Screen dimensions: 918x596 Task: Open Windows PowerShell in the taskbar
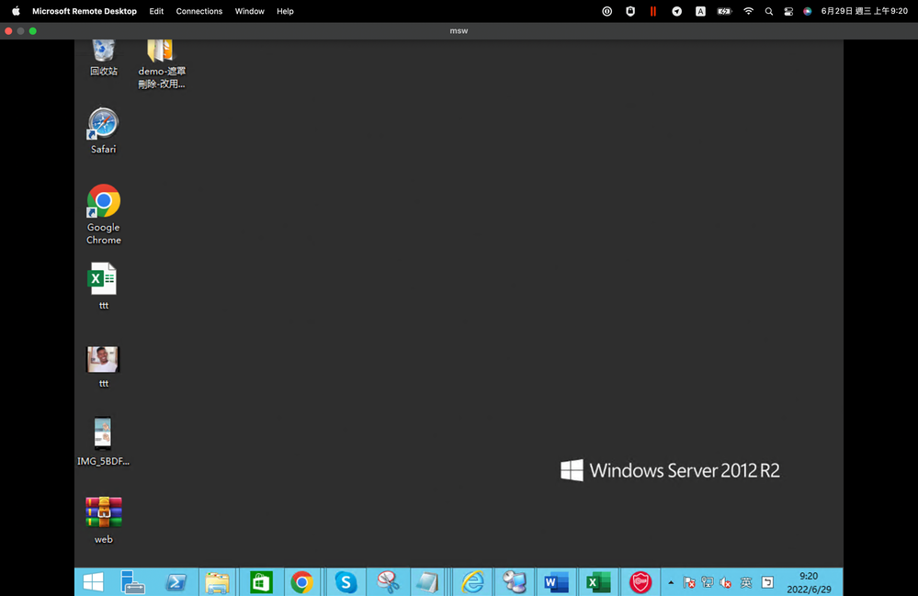176,582
